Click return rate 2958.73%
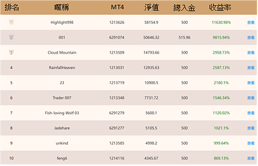Screen dimensions: 258x166 [221, 52]
